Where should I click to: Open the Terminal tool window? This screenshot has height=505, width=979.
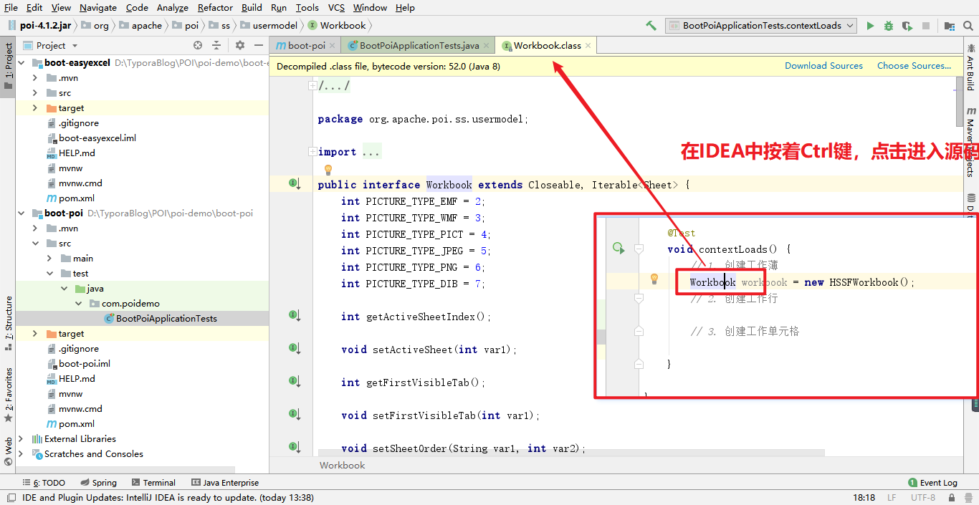(153, 483)
